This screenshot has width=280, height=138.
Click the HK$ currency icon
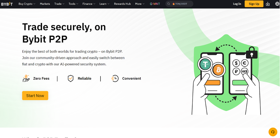tap(244, 72)
